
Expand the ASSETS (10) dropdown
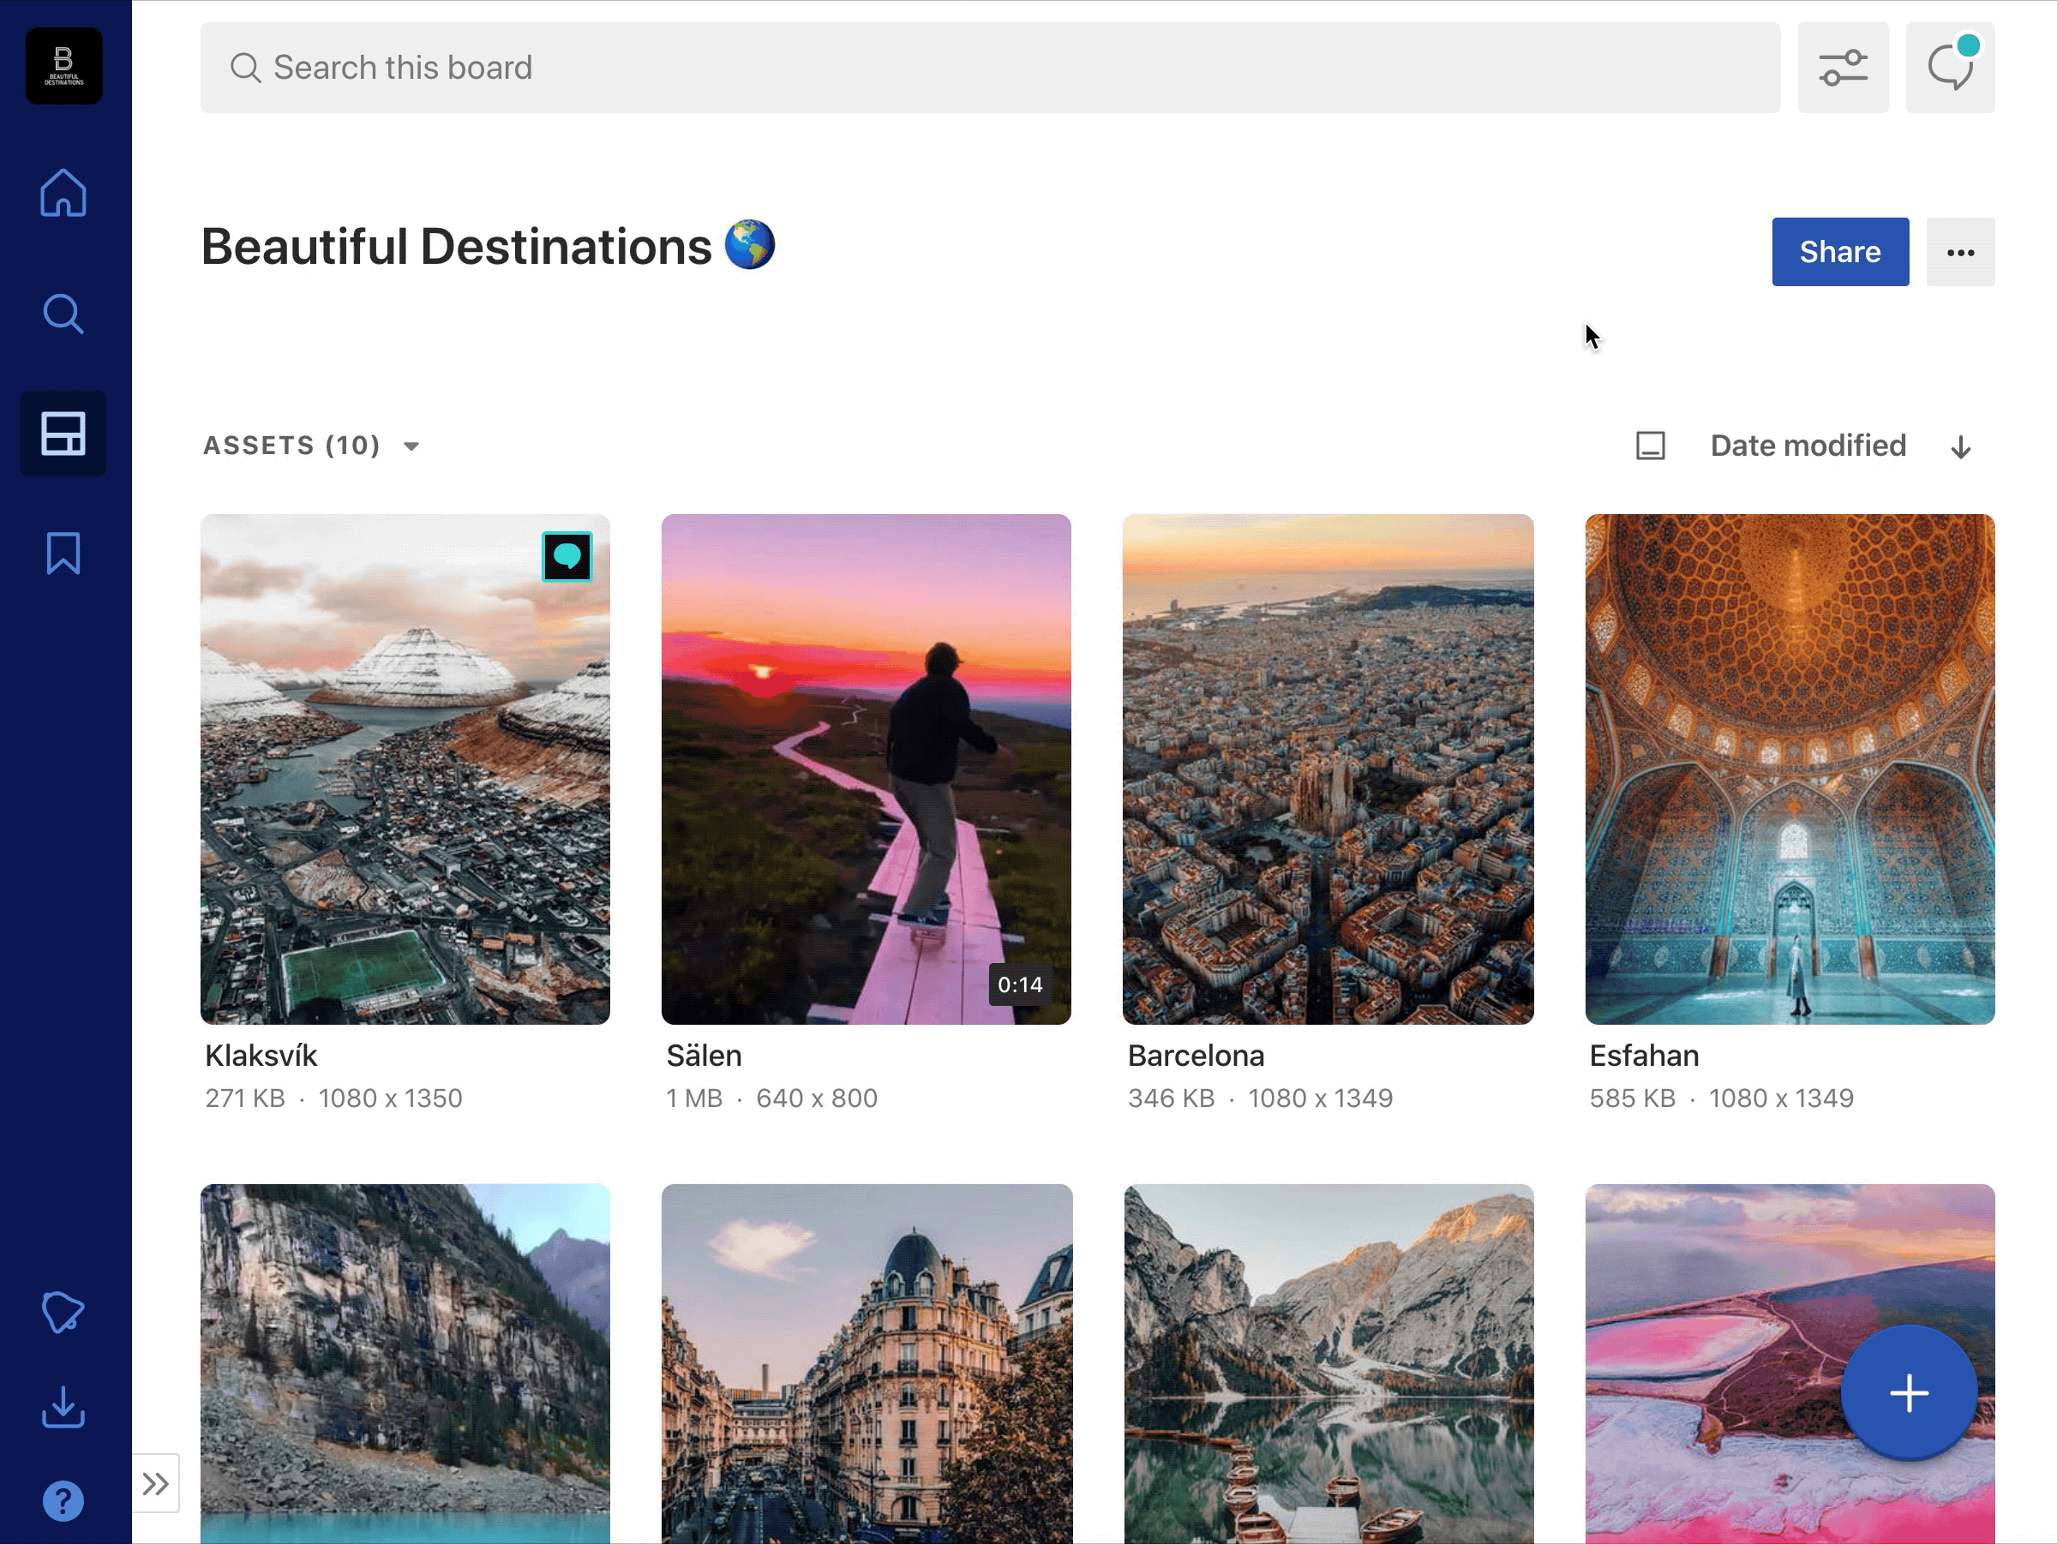click(x=311, y=446)
